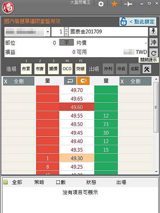Click the return arrow recenter icon
The height and width of the screenshot is (213, 160).
point(70,81)
